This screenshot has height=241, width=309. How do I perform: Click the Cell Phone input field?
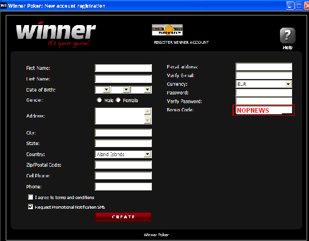pyautogui.click(x=123, y=175)
